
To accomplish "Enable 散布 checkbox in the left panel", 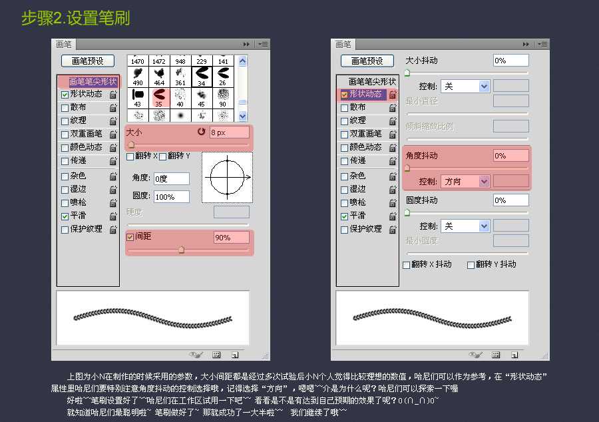I will (65, 108).
